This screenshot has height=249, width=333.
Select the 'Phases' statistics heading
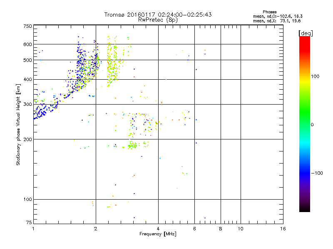pyautogui.click(x=269, y=12)
